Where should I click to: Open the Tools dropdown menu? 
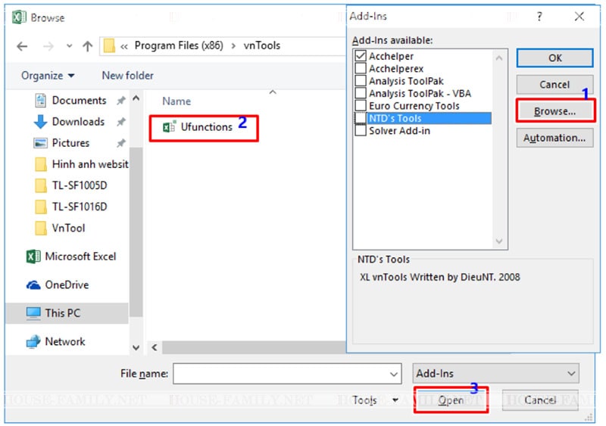375,400
